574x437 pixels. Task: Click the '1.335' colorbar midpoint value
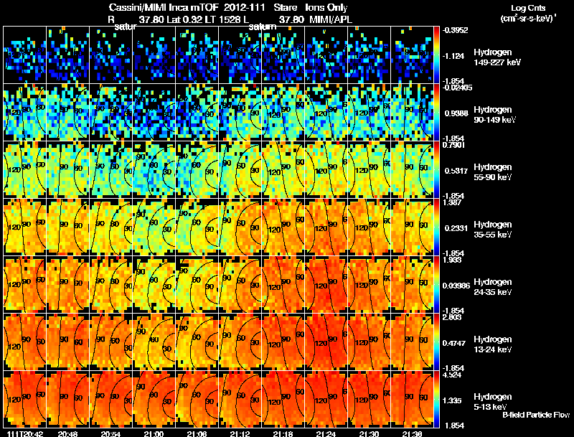click(x=452, y=401)
